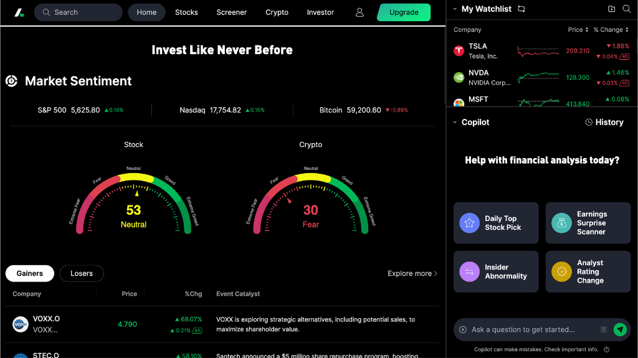
Task: Click the watchlist refresh/switch icon
Action: click(x=521, y=9)
